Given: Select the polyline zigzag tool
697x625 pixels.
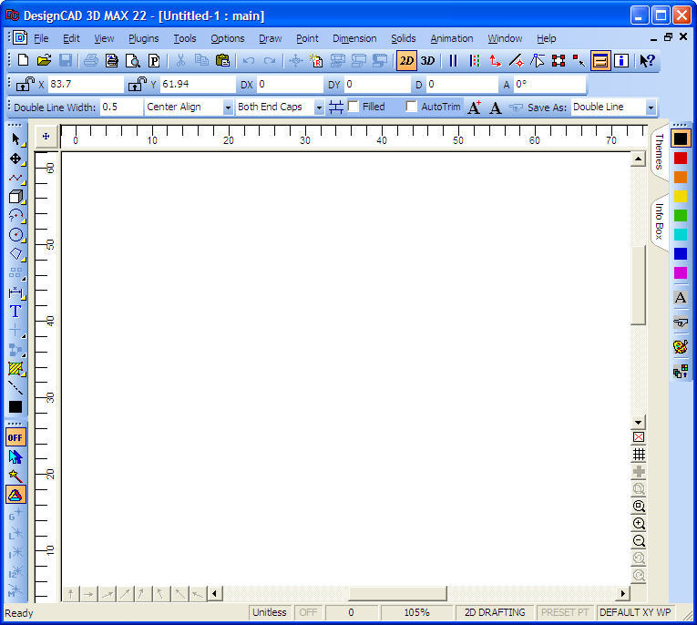Looking at the screenshot, I should tap(15, 178).
